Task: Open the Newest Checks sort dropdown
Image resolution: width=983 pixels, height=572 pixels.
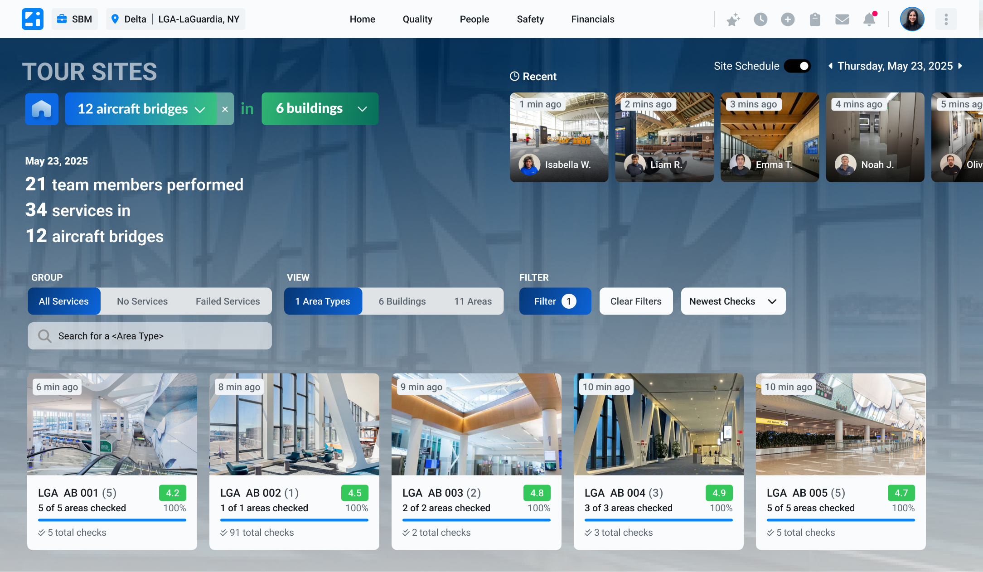Action: pos(733,301)
